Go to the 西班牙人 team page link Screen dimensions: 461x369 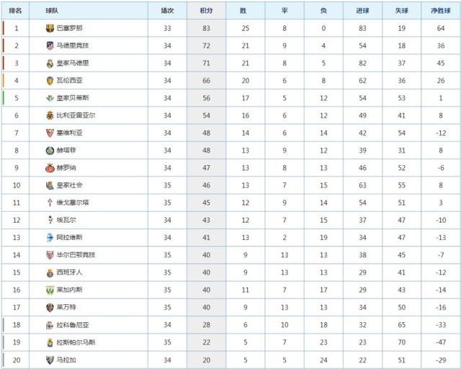pos(69,272)
